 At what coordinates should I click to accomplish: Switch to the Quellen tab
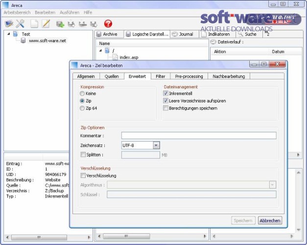tap(112, 76)
